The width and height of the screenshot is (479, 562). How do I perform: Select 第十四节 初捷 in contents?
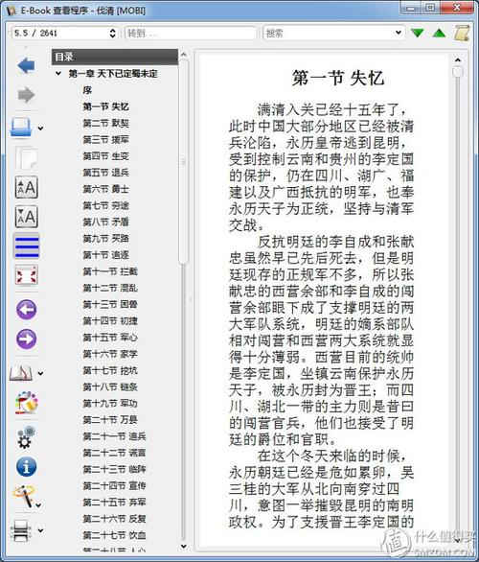(x=110, y=321)
